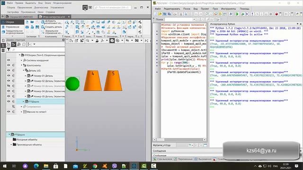Collapse the Компоненты tree node
The width and height of the screenshot is (303, 170).
coord(22,65)
